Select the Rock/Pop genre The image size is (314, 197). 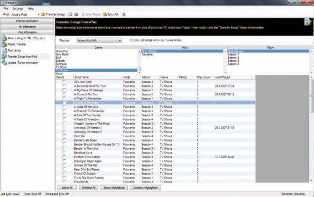tap(62, 51)
